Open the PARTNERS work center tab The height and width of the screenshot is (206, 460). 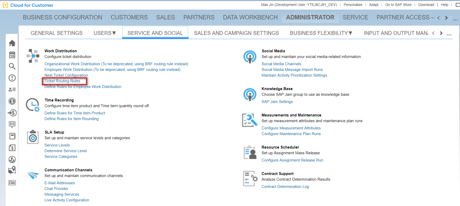199,17
